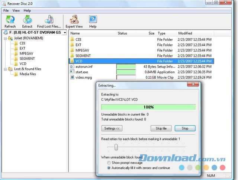238x180 pixels.
Task: Click the Lost & found folder icon
Action: [x=10, y=69]
